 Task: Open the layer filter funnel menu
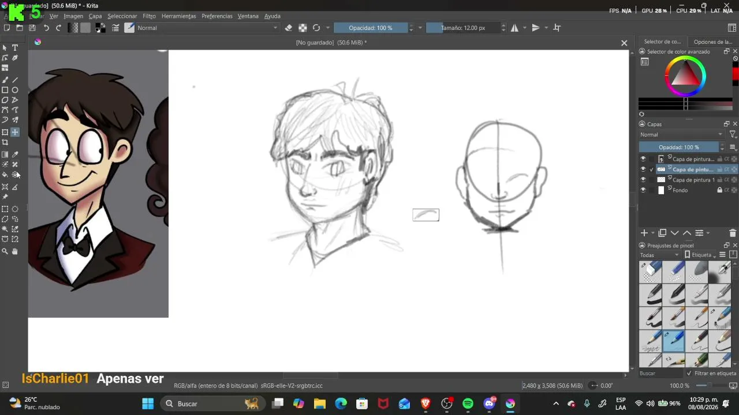[733, 135]
